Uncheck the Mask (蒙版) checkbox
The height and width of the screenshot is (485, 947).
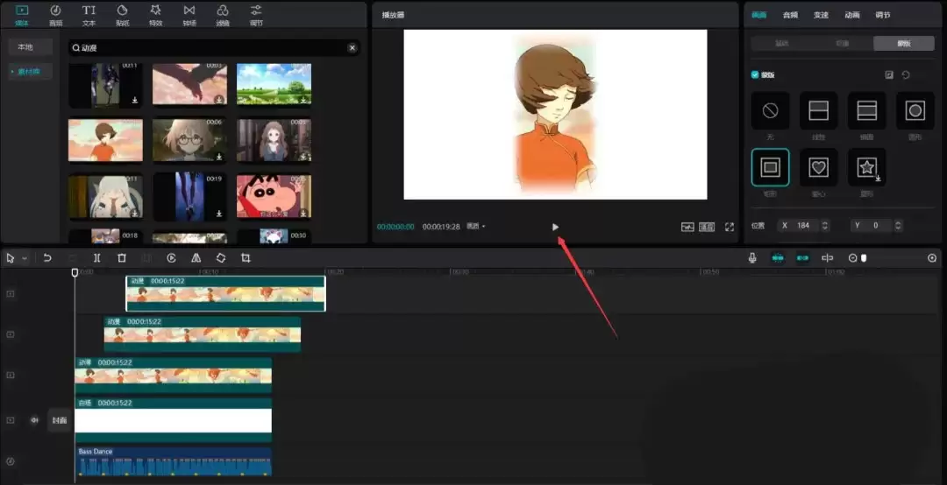point(755,74)
